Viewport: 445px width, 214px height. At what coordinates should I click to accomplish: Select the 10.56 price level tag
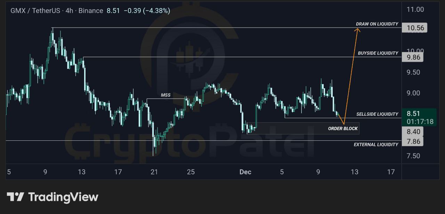(414, 28)
